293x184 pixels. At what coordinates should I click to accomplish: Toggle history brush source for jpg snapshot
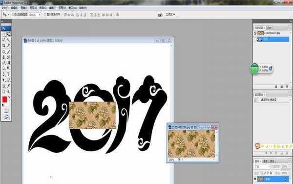[x=255, y=33]
